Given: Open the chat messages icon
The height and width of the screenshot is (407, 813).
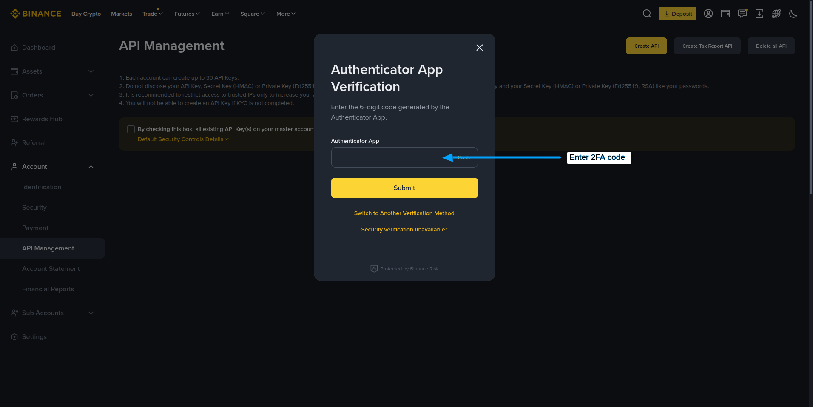Looking at the screenshot, I should [x=742, y=14].
